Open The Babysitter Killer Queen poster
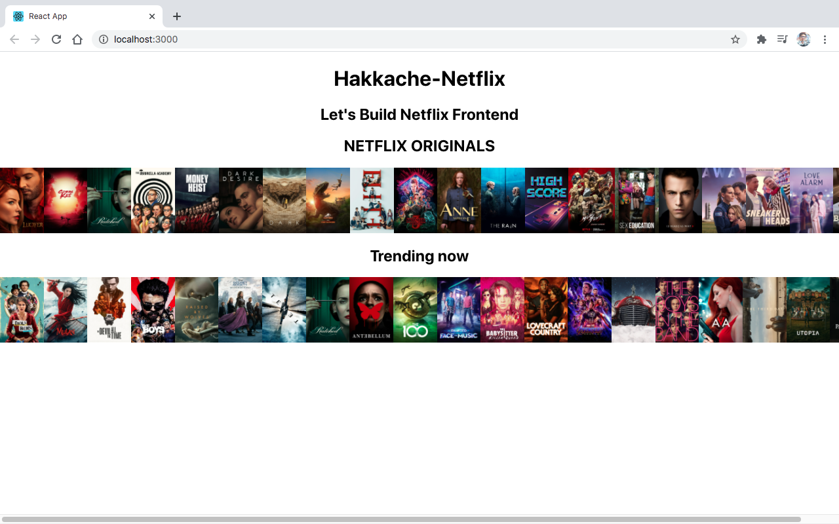Image resolution: width=839 pixels, height=524 pixels. (x=503, y=310)
